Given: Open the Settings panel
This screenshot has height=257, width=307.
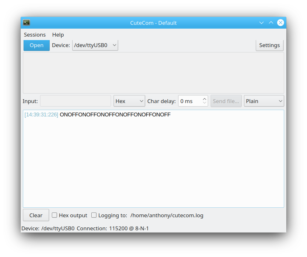Looking at the screenshot, I should tap(269, 45).
